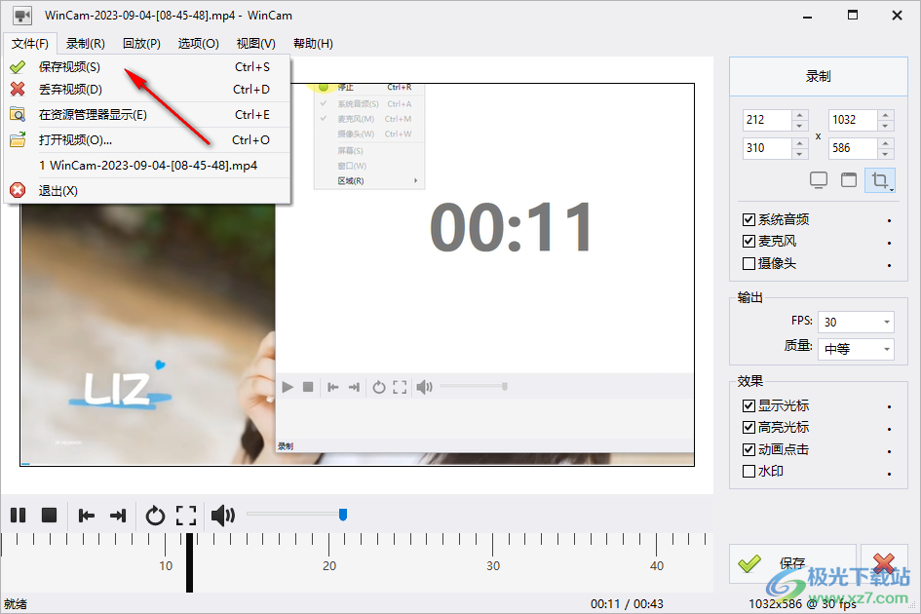
Task: Click the height field showing 586
Action: 853,148
